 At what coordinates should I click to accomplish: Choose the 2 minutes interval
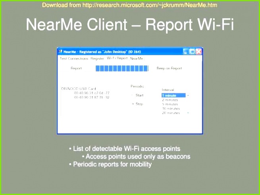[171, 100]
